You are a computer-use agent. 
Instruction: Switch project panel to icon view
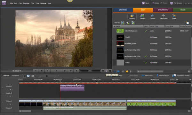tap(118, 71)
